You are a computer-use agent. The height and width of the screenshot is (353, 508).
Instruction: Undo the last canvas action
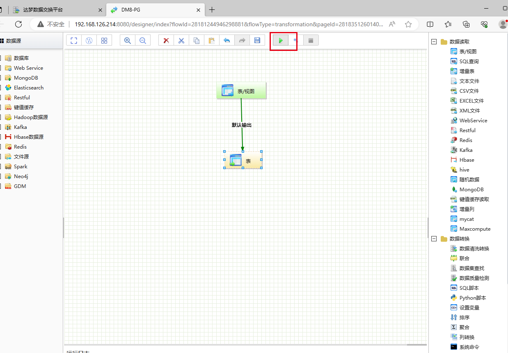(227, 40)
